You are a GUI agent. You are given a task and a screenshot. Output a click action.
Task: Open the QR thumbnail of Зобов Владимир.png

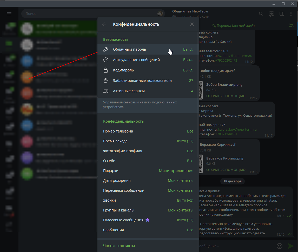point(201,90)
